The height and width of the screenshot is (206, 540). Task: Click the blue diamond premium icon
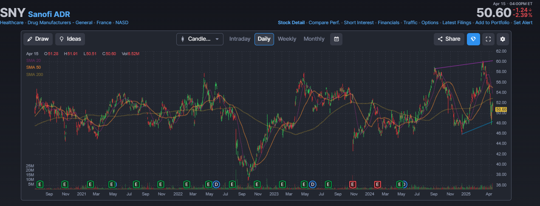(x=473, y=39)
